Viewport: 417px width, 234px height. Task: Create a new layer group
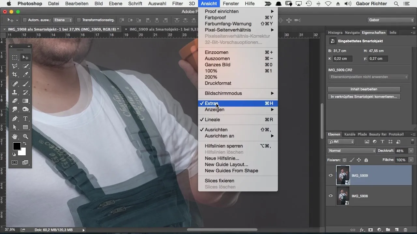tap(388, 230)
